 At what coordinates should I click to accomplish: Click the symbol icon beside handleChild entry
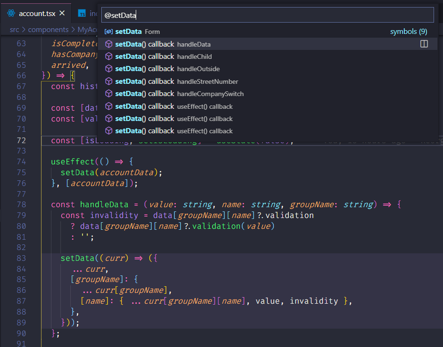point(109,56)
